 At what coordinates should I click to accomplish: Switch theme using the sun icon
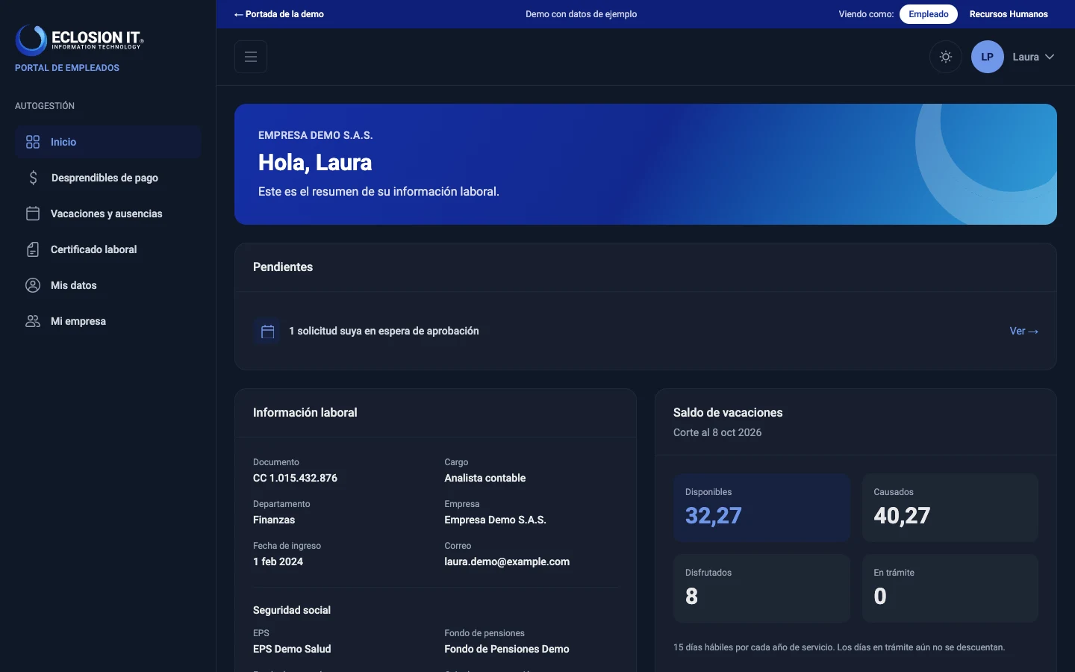[946, 57]
